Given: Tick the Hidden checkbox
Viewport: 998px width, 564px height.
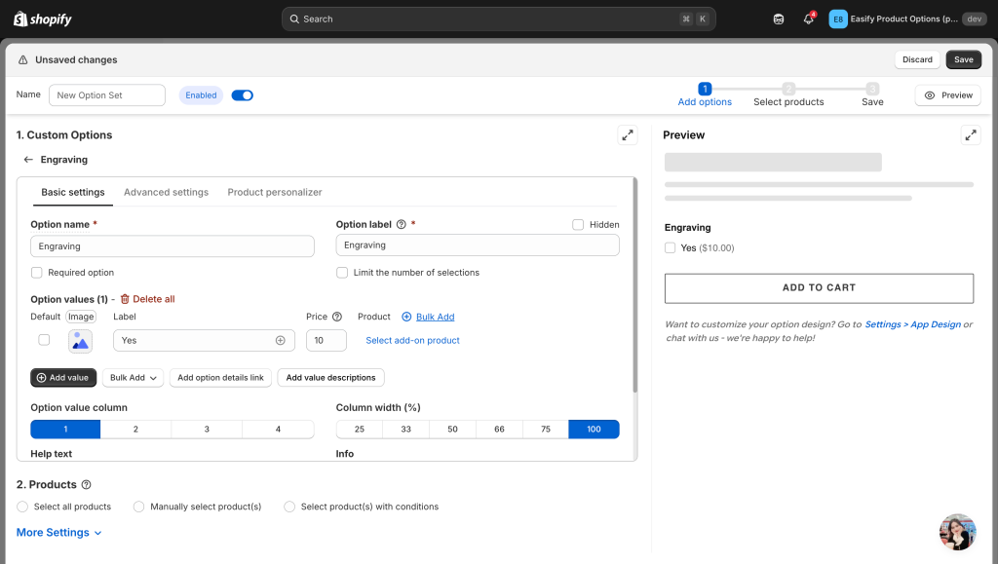Looking at the screenshot, I should click(x=578, y=224).
